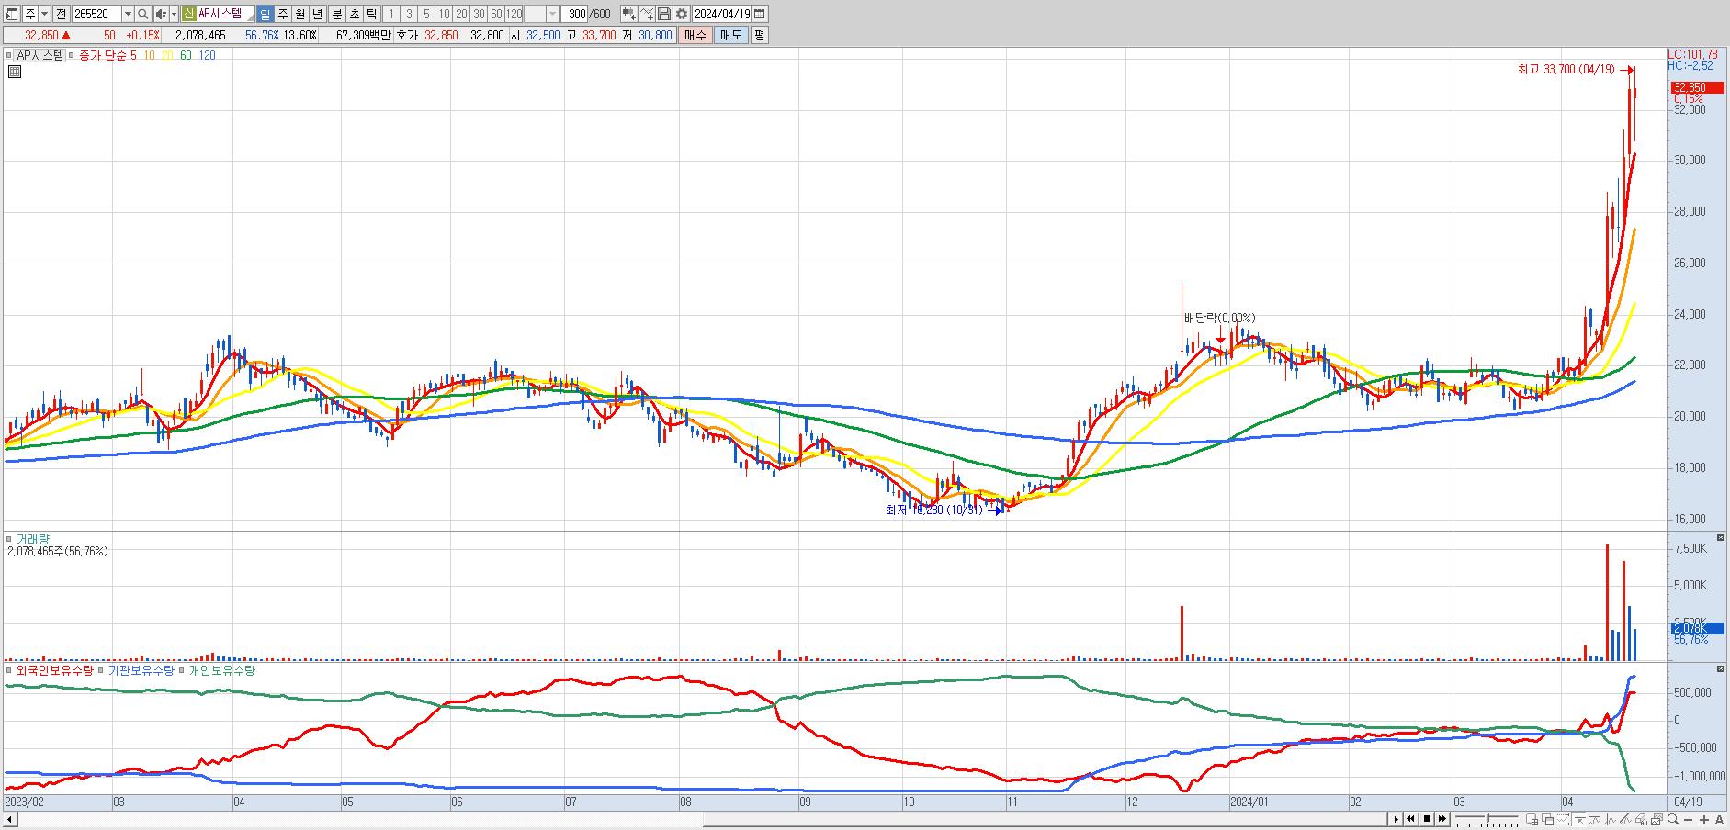Viewport: 1730px width, 830px height.
Task: Save the chart with the floppy disk icon
Action: tap(664, 14)
